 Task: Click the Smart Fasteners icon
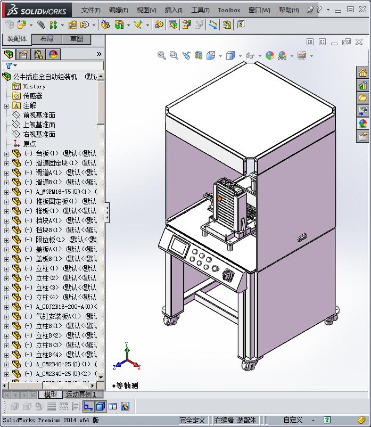pos(72,25)
